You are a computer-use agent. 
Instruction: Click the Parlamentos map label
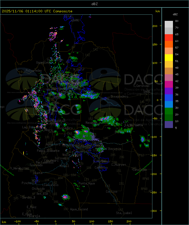coord(45,162)
